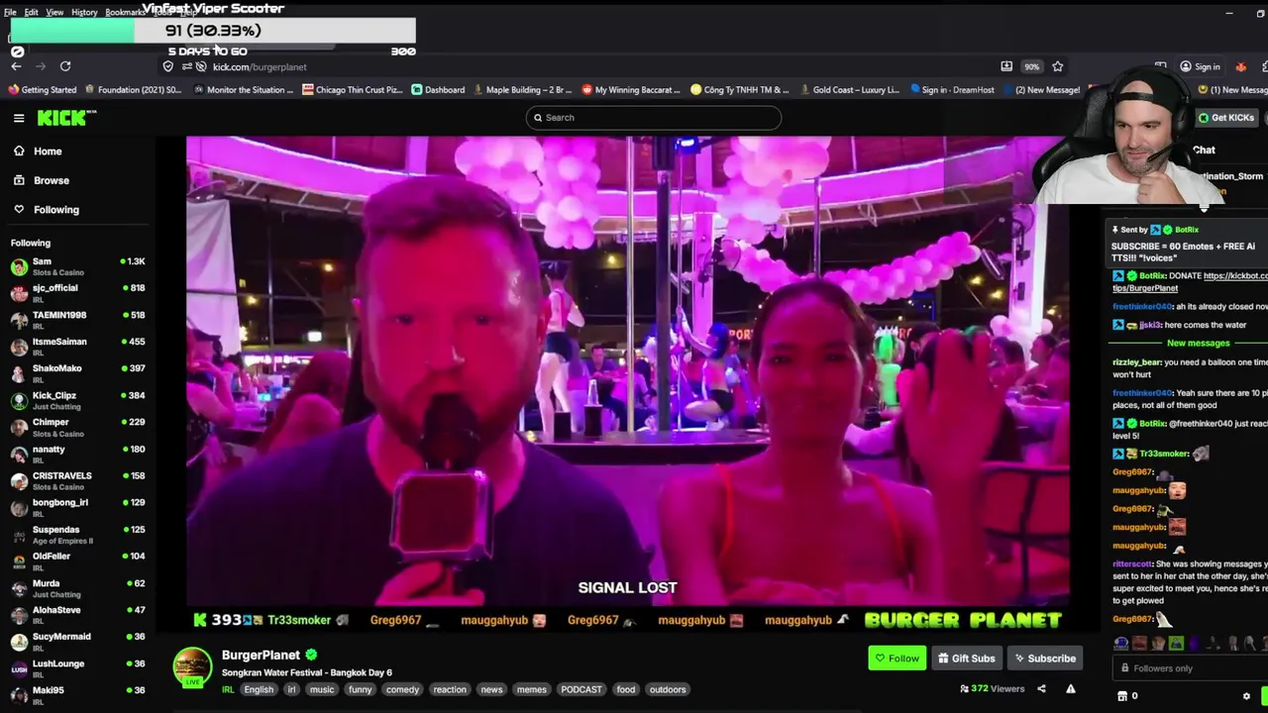Click the IRL category link
The image size is (1268, 713).
(228, 690)
